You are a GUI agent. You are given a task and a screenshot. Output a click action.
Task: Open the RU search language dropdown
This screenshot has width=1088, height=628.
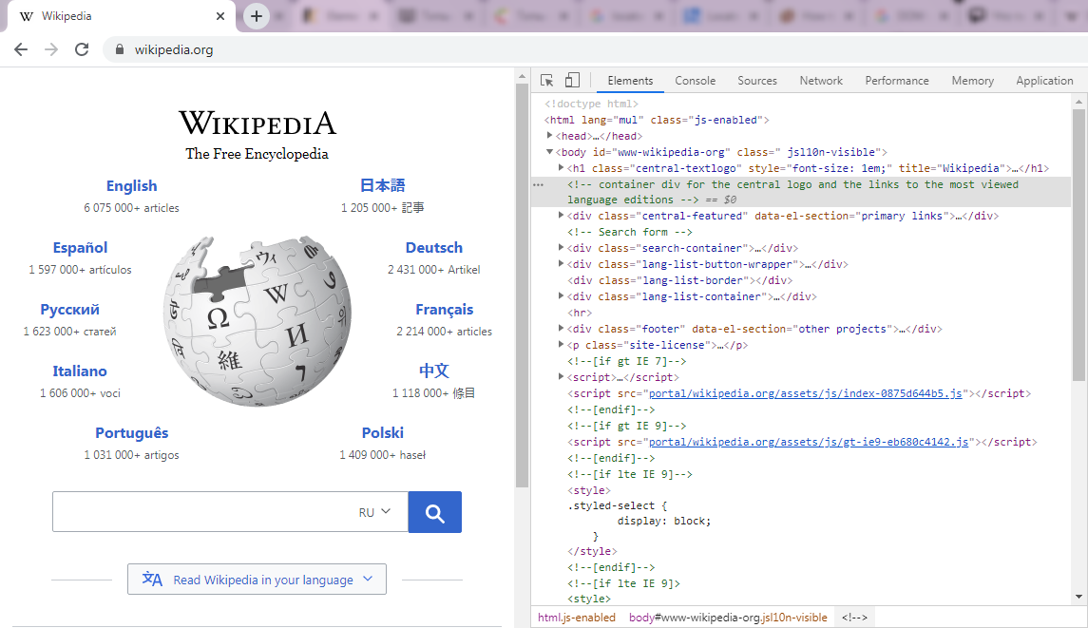pyautogui.click(x=374, y=512)
